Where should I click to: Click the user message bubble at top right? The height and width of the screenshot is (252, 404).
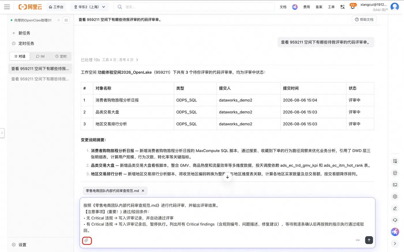tap(326, 42)
